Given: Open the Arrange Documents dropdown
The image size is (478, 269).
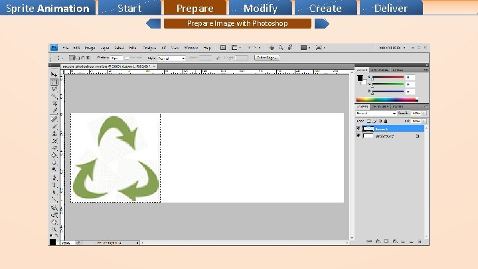Looking at the screenshot, I should coord(236,48).
